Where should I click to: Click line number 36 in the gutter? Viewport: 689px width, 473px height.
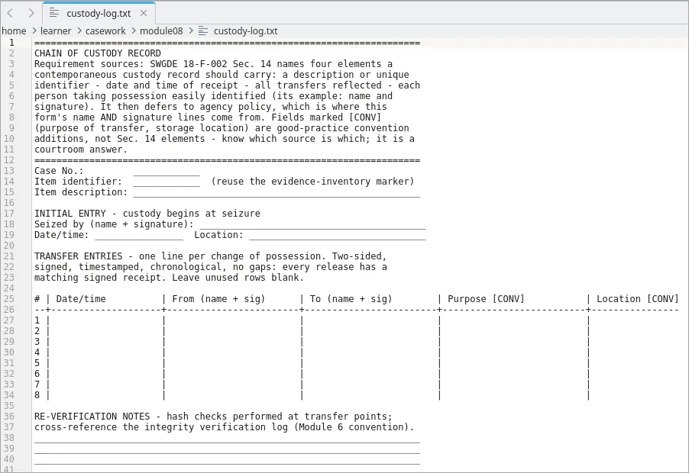pos(9,417)
